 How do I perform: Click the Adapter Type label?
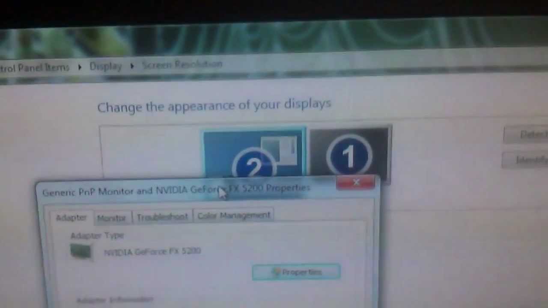point(97,236)
